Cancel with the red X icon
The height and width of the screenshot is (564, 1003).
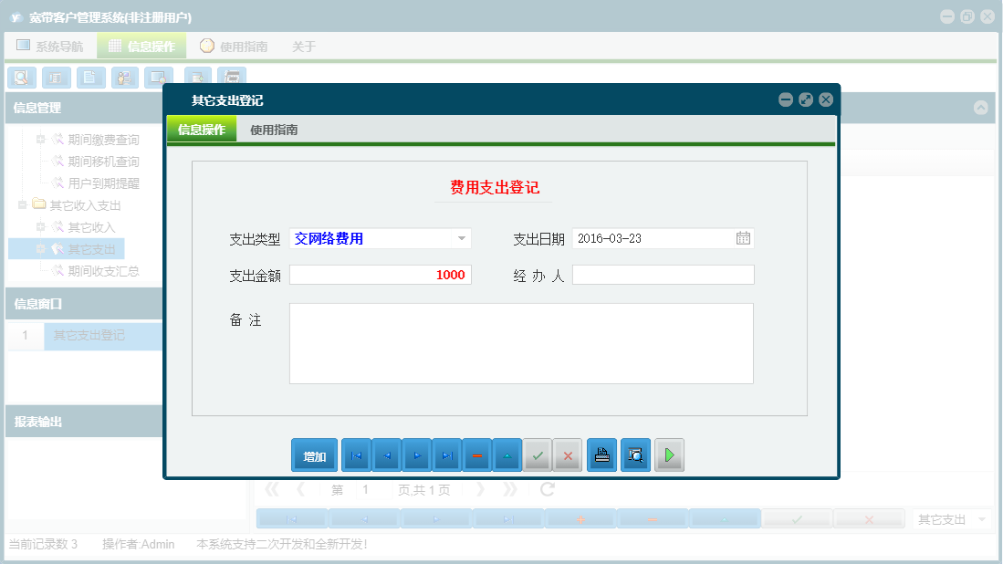click(568, 454)
